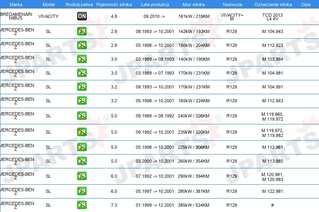319x212 pixels.
Task: Click the 09.2010 -> production date
Action: 154,16
